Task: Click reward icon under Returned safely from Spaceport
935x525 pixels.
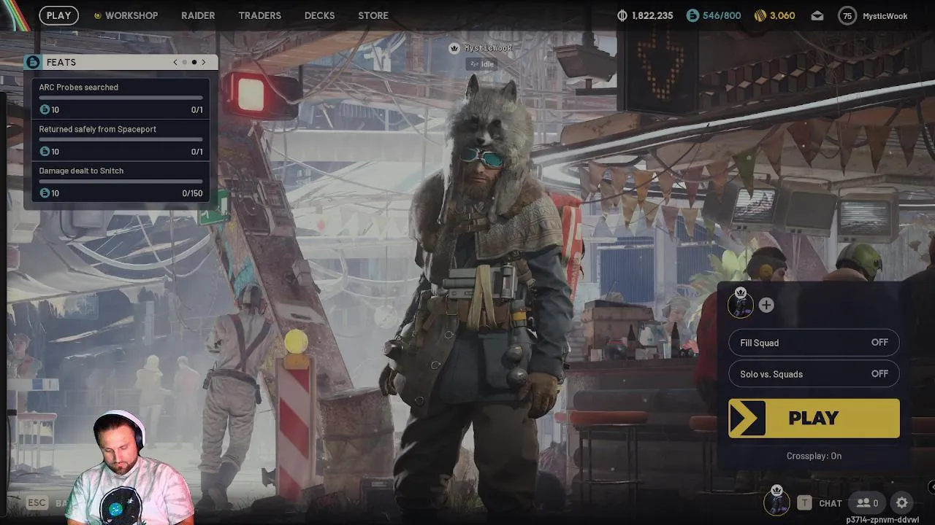Action: [45, 151]
